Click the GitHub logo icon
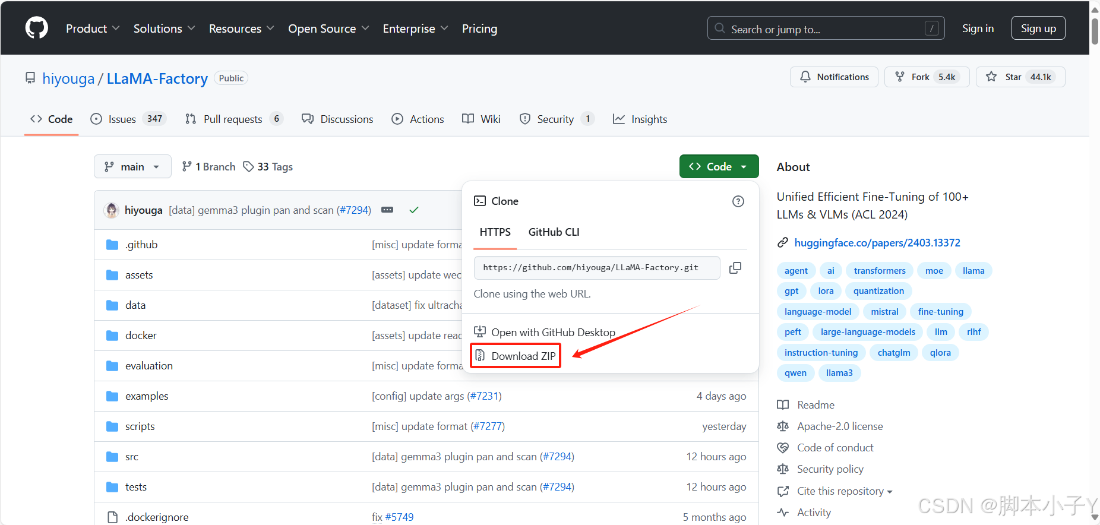The width and height of the screenshot is (1100, 525). coord(37,28)
